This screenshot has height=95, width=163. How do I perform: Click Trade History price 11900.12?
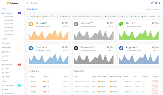33,82
